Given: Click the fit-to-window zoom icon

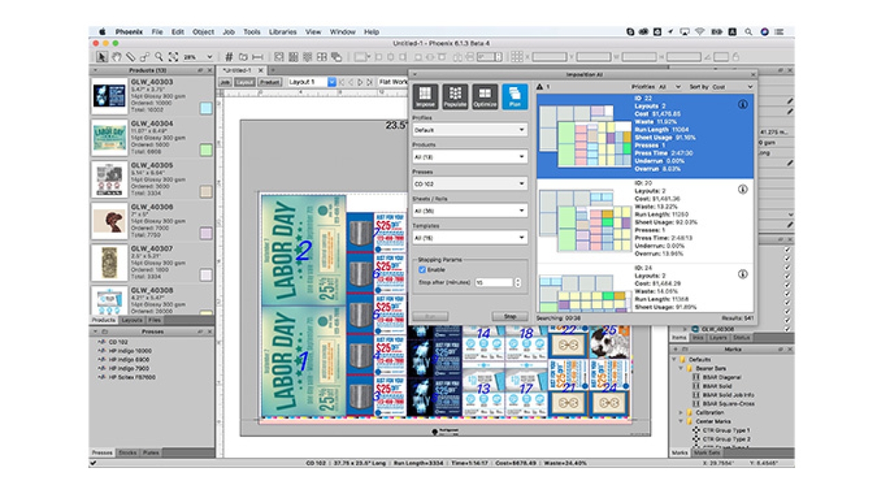Looking at the screenshot, I should point(173,57).
